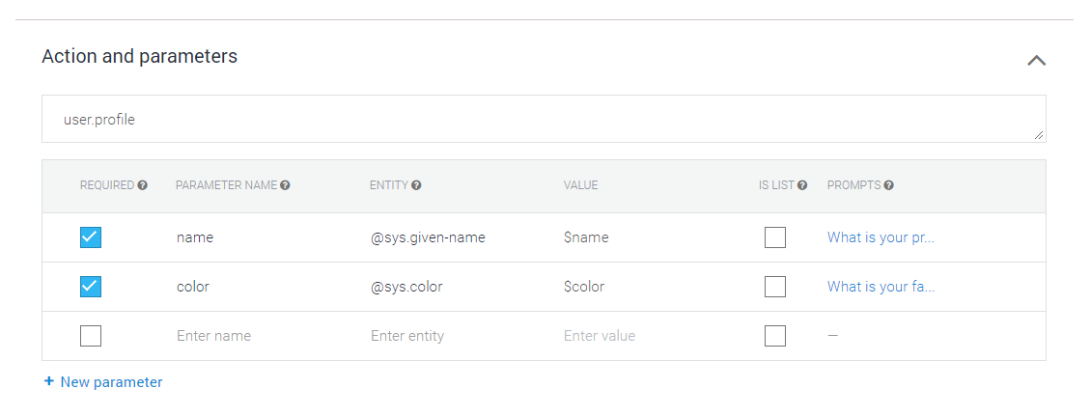Click the New parameter link
Screen dimensions: 1090x417
[x=111, y=382]
